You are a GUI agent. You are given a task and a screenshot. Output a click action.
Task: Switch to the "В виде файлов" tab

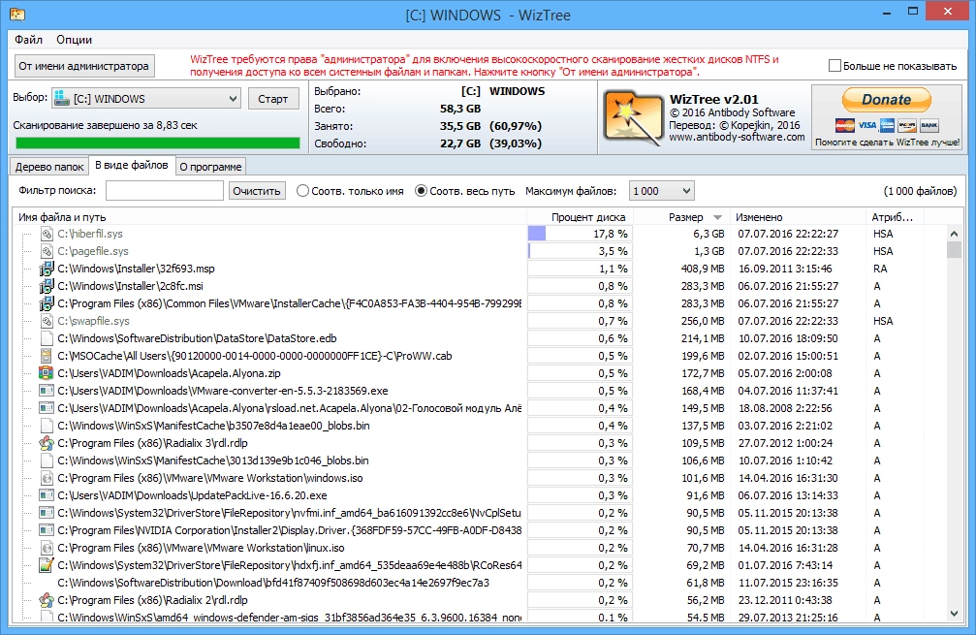click(x=132, y=165)
